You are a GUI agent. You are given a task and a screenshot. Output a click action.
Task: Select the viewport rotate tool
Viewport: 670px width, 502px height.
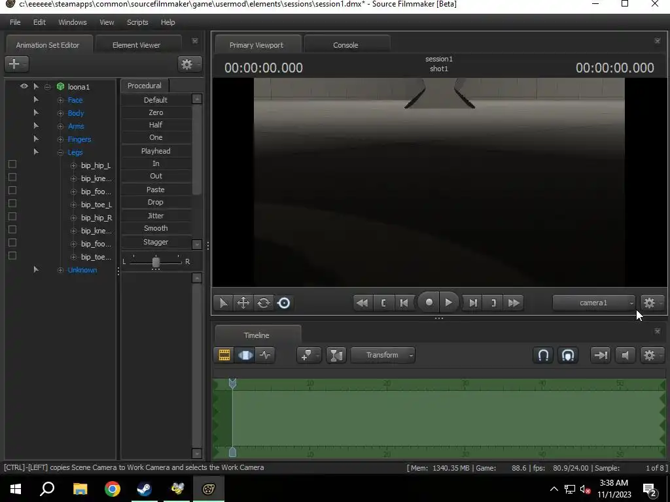pyautogui.click(x=263, y=303)
